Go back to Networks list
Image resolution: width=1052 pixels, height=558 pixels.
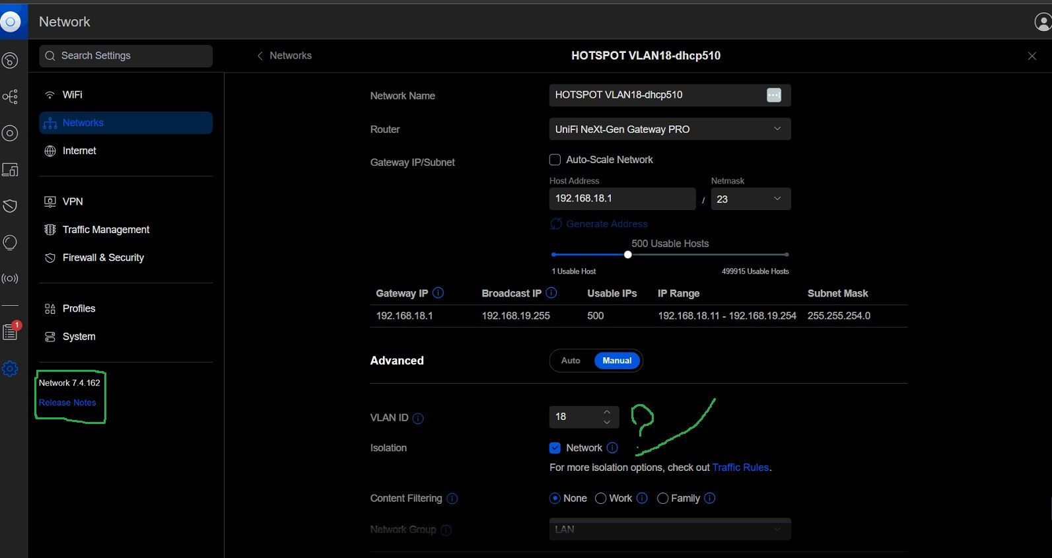pos(285,55)
